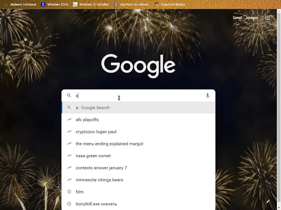Select 'minnesota vikings bears' suggestion

(138, 180)
